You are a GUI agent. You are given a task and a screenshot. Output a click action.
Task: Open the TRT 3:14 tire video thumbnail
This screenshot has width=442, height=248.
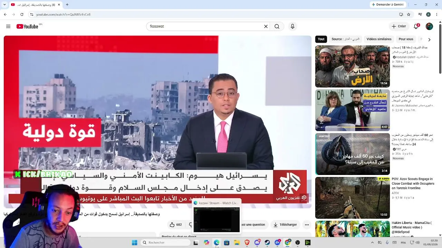352,154
